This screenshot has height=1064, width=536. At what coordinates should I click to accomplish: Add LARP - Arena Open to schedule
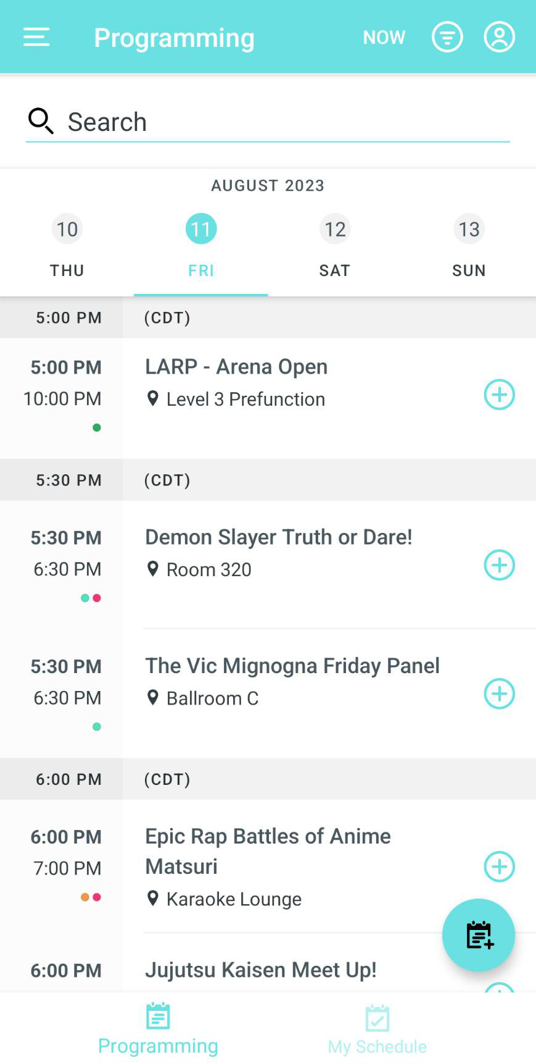(x=499, y=395)
